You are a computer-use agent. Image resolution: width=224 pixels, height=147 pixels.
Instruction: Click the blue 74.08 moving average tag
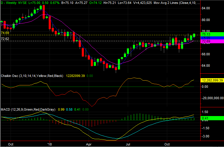(x=212, y=38)
